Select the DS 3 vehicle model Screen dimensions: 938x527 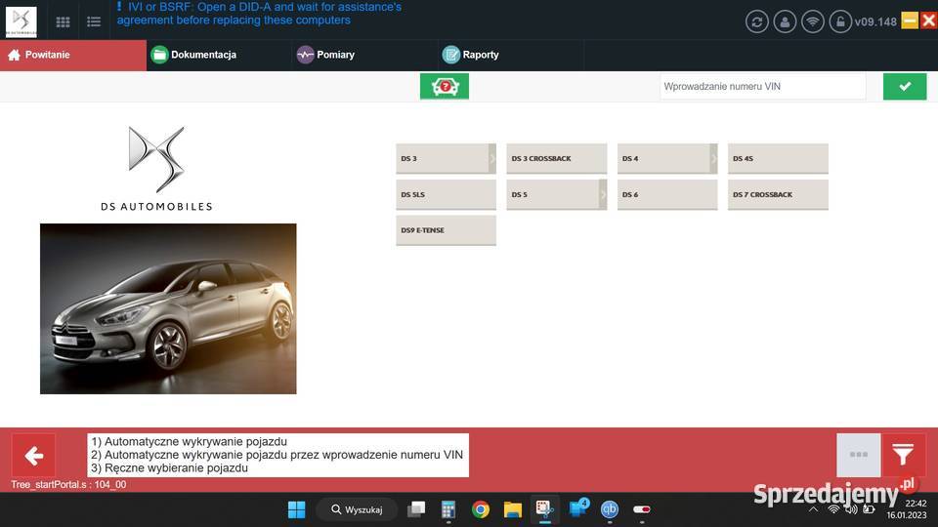[442, 158]
